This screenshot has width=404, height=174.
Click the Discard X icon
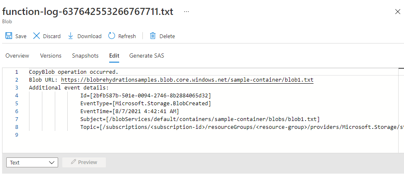(x=37, y=36)
